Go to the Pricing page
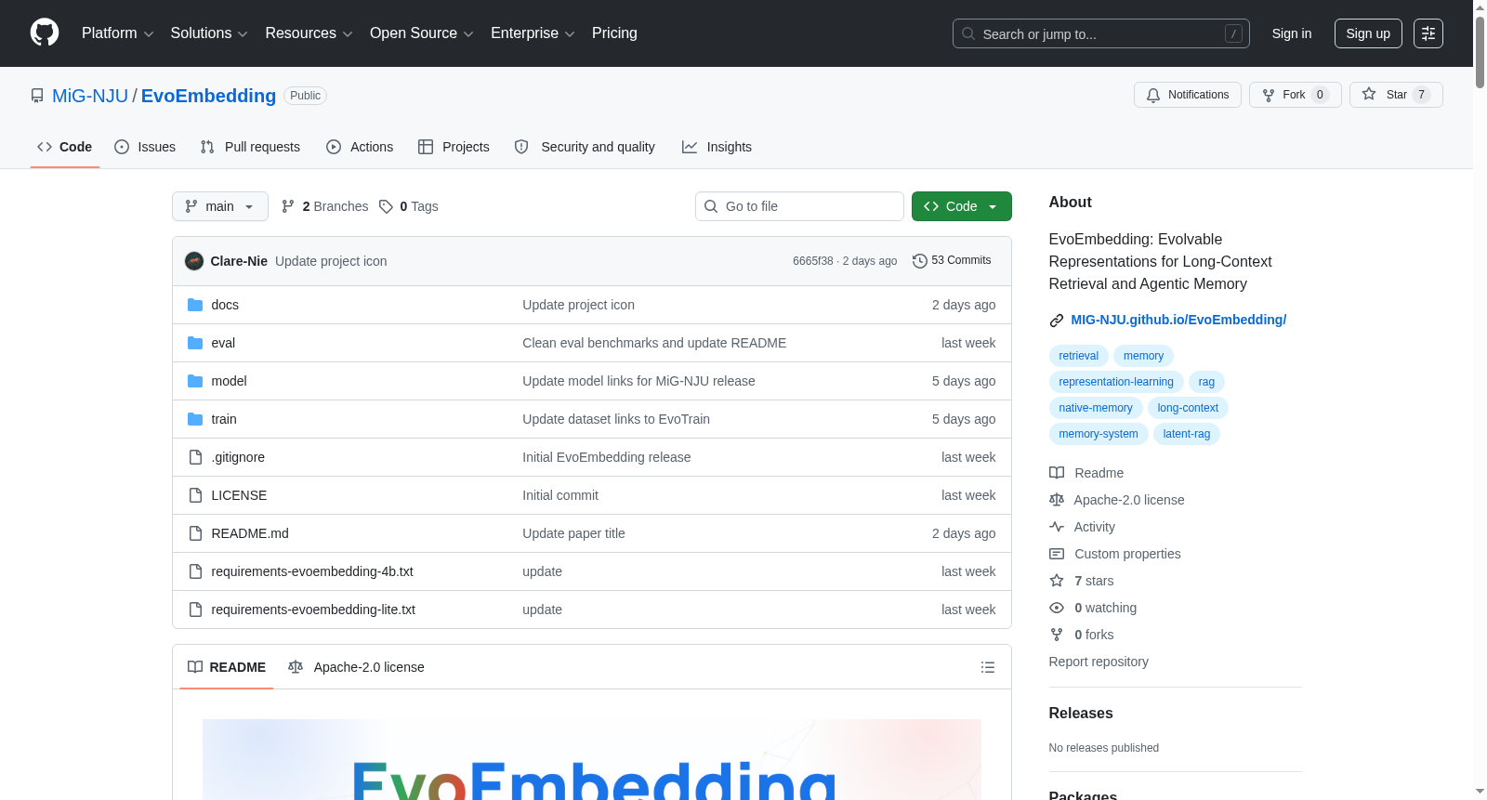The height and width of the screenshot is (800, 1487). [x=614, y=33]
